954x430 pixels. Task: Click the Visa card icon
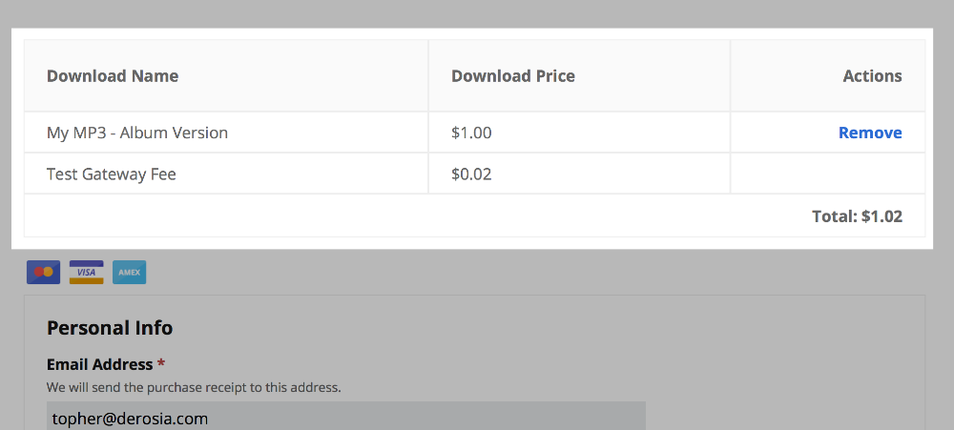[86, 273]
